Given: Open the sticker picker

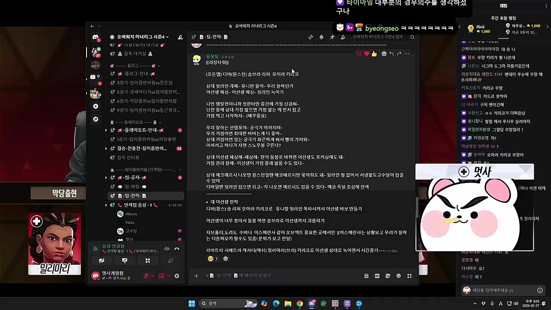Looking at the screenshot, I should pyautogui.click(x=388, y=276).
